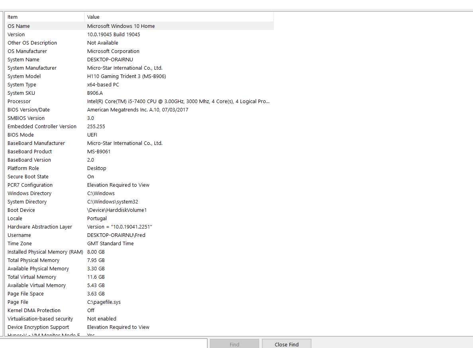
Task: Select the Available Physical Memory row
Action: [x=139, y=269]
